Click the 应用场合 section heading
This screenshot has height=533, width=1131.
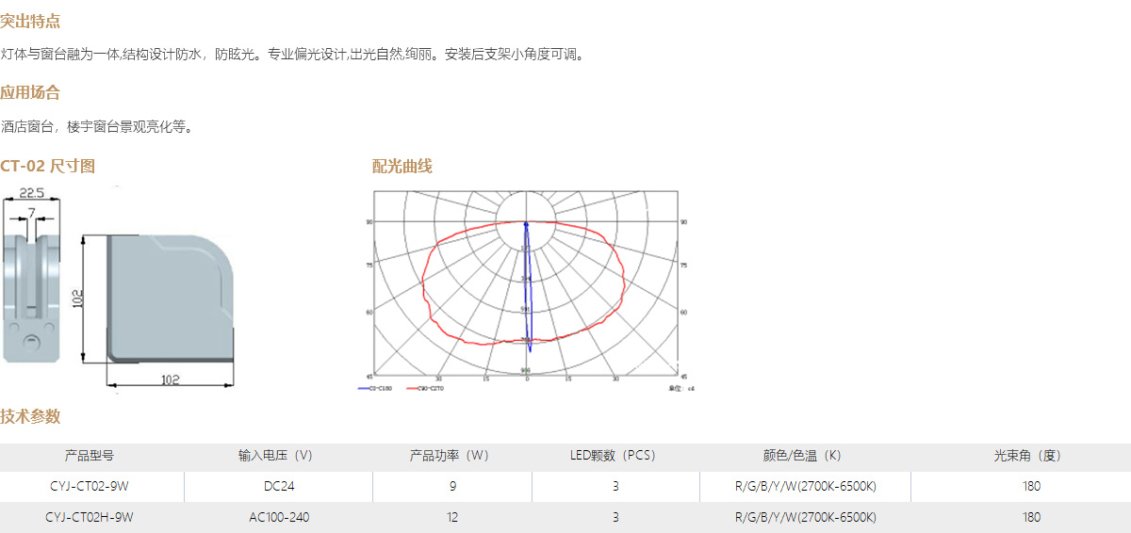point(30,92)
